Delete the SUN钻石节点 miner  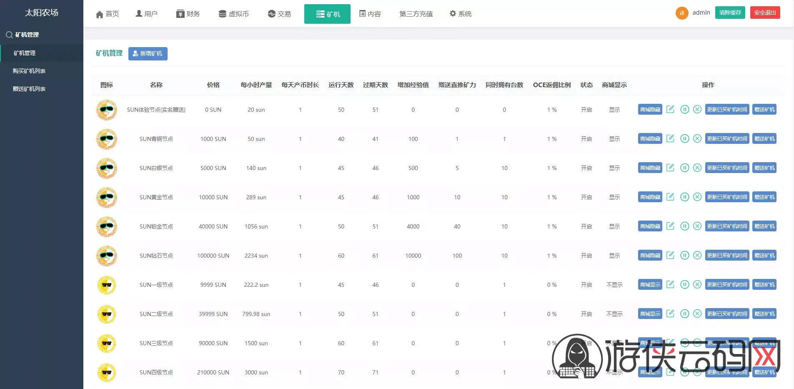pyautogui.click(x=697, y=255)
